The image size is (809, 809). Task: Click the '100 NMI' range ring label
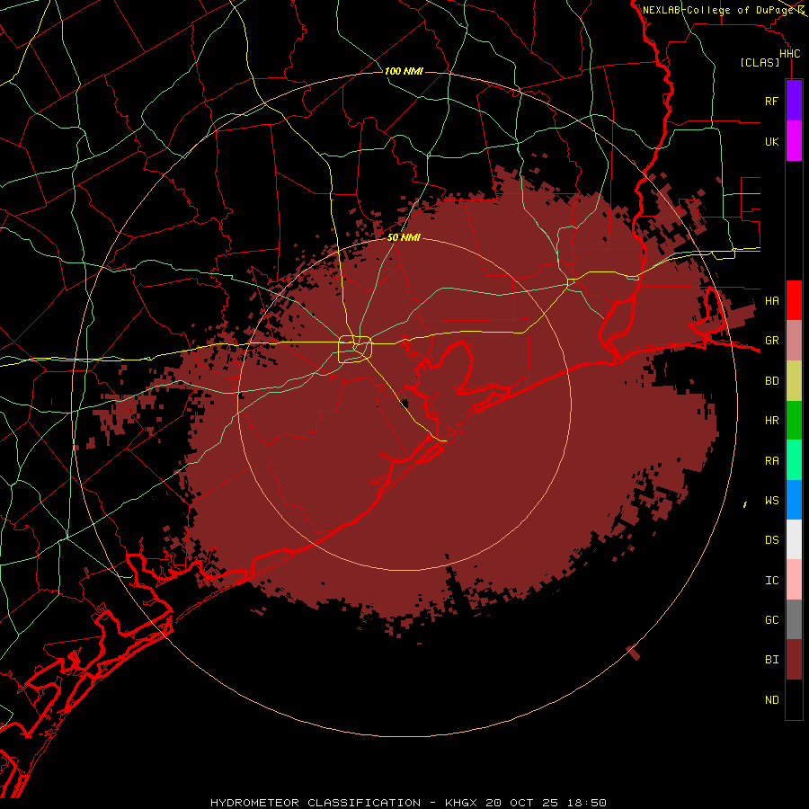tap(404, 71)
